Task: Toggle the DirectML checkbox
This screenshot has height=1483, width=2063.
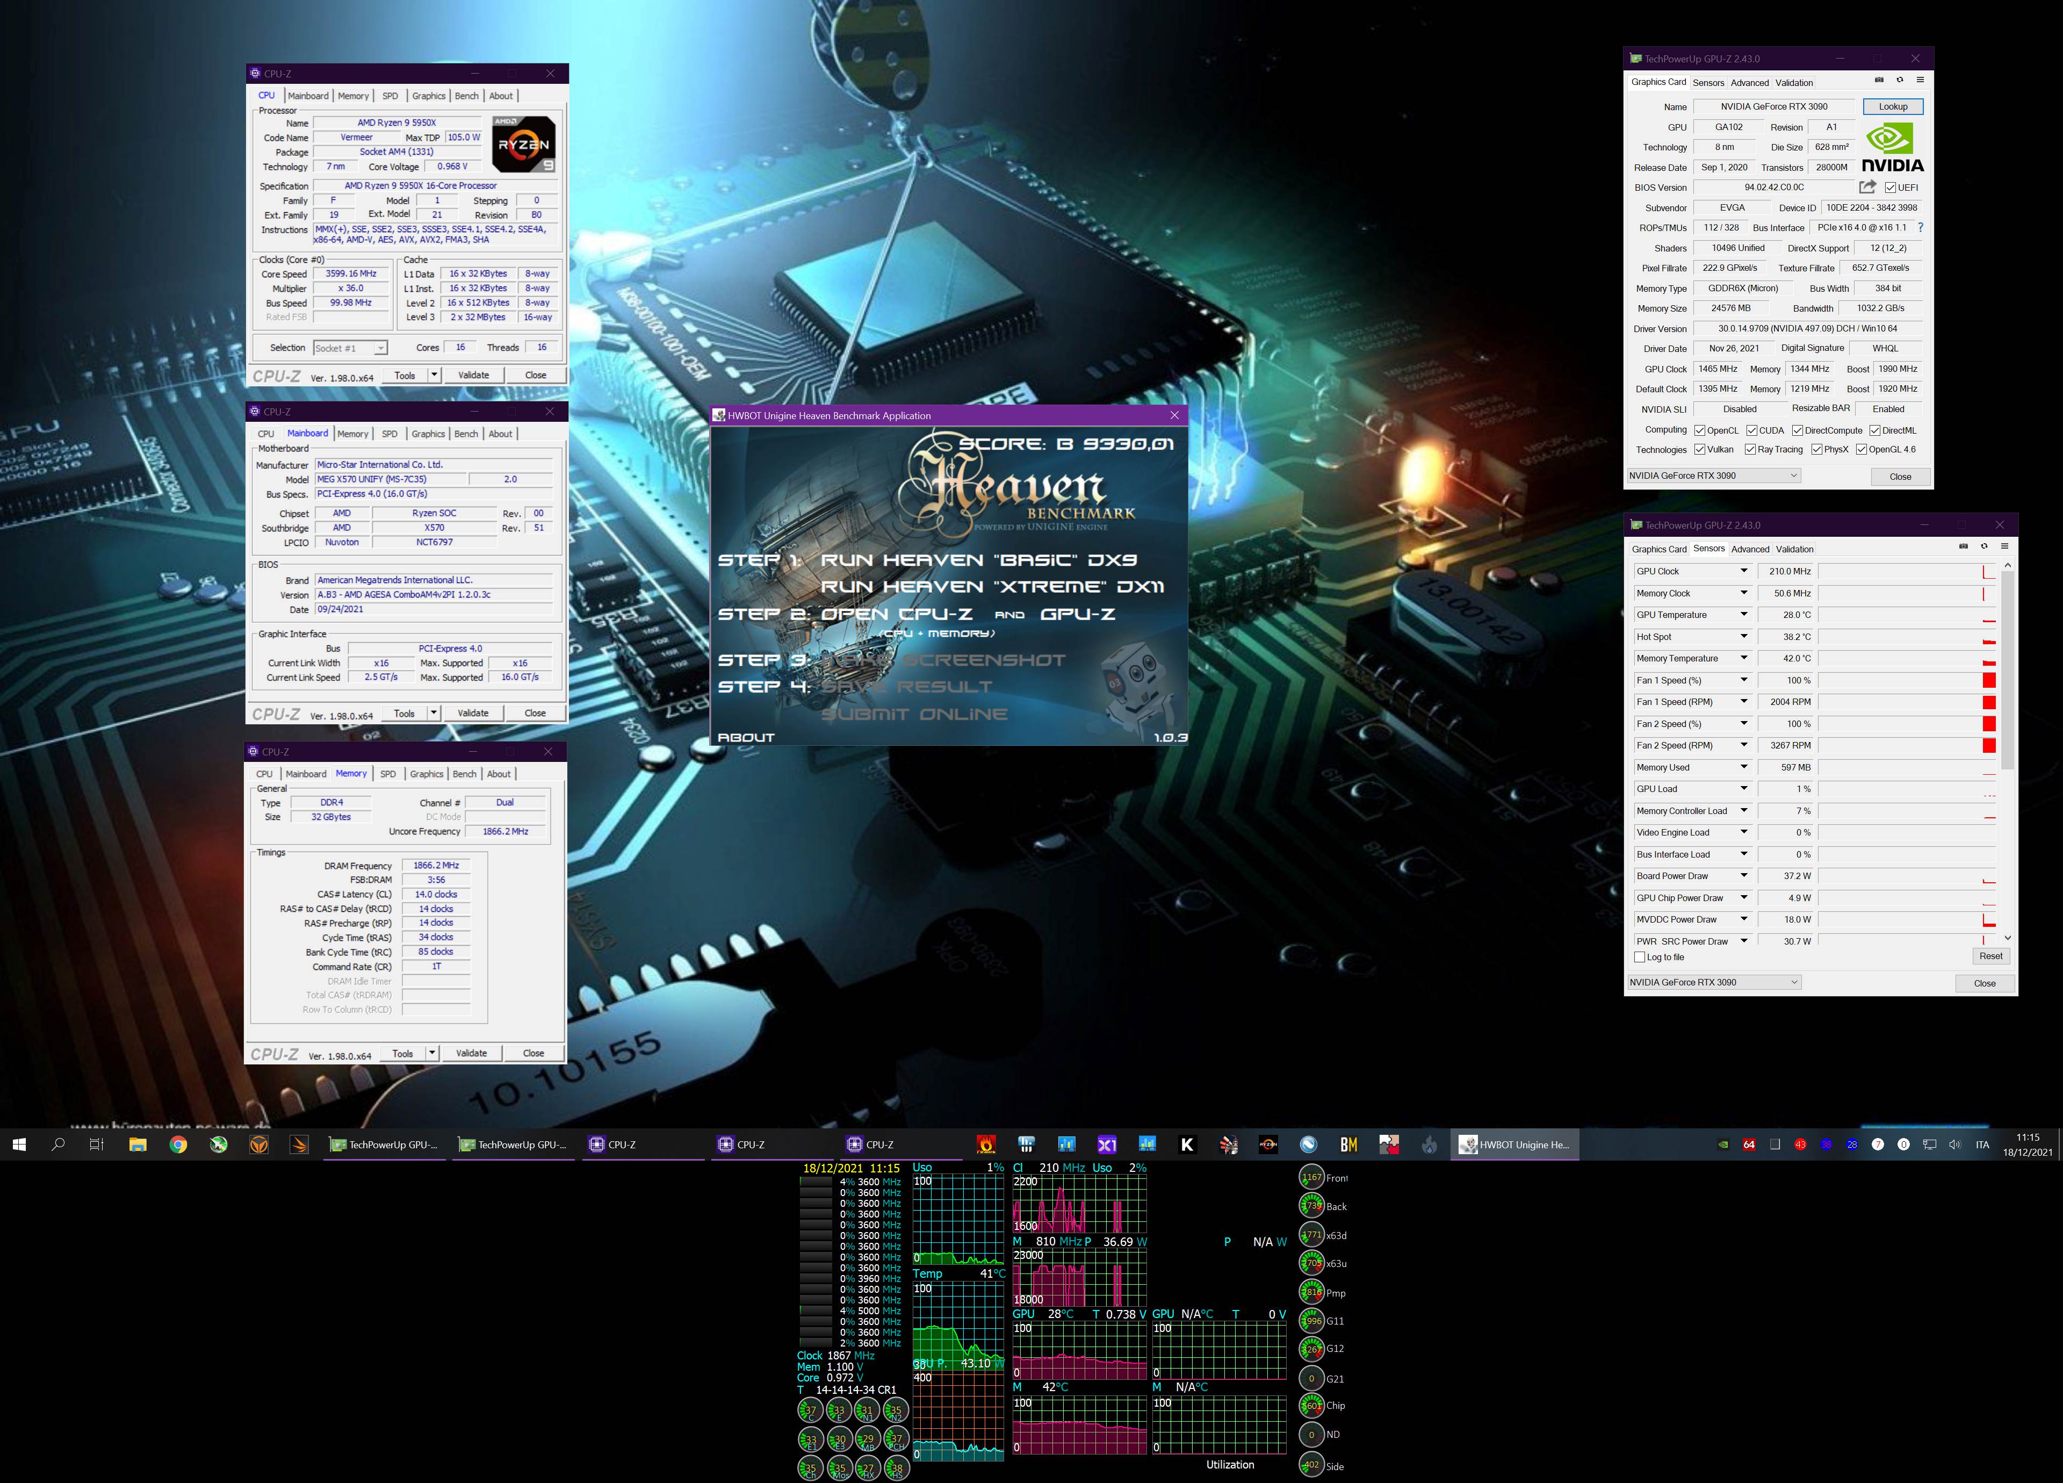Action: [1875, 430]
